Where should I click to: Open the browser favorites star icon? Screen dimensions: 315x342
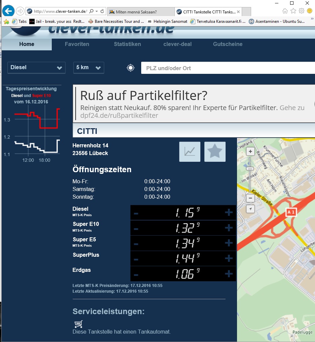[x=293, y=11]
